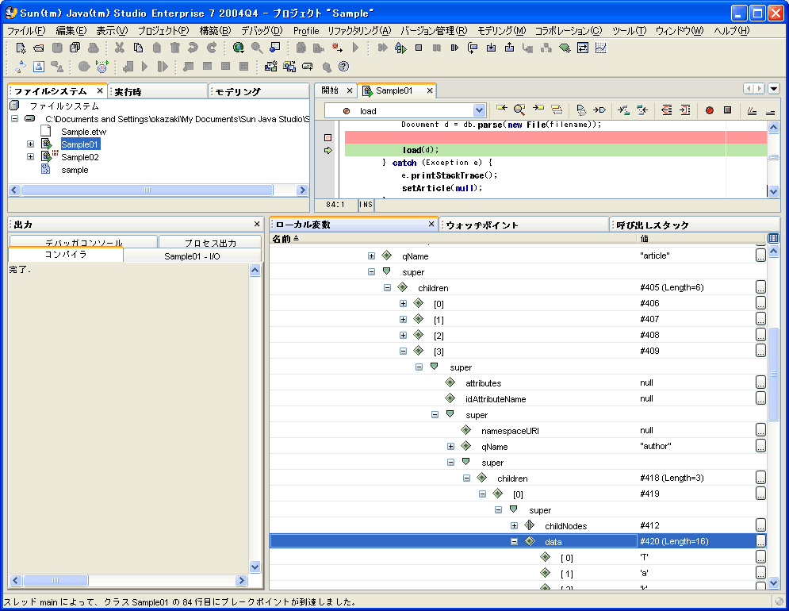This screenshot has width=789, height=611.
Task: Expand the [1] #407 array element
Action: click(x=403, y=319)
